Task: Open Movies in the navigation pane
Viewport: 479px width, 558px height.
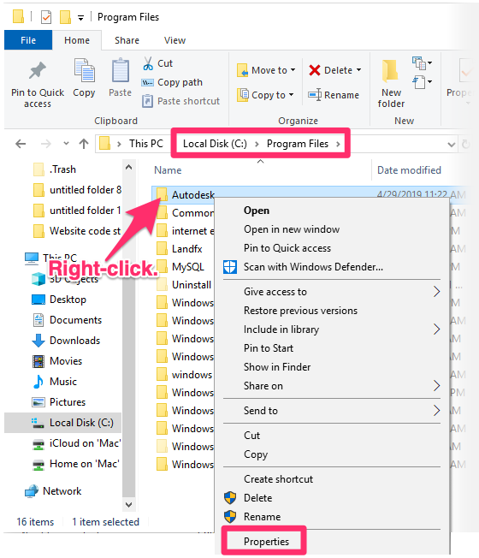Action: (x=57, y=361)
